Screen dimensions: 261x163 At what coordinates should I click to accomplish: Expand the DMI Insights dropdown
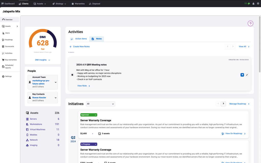[x=43, y=60]
